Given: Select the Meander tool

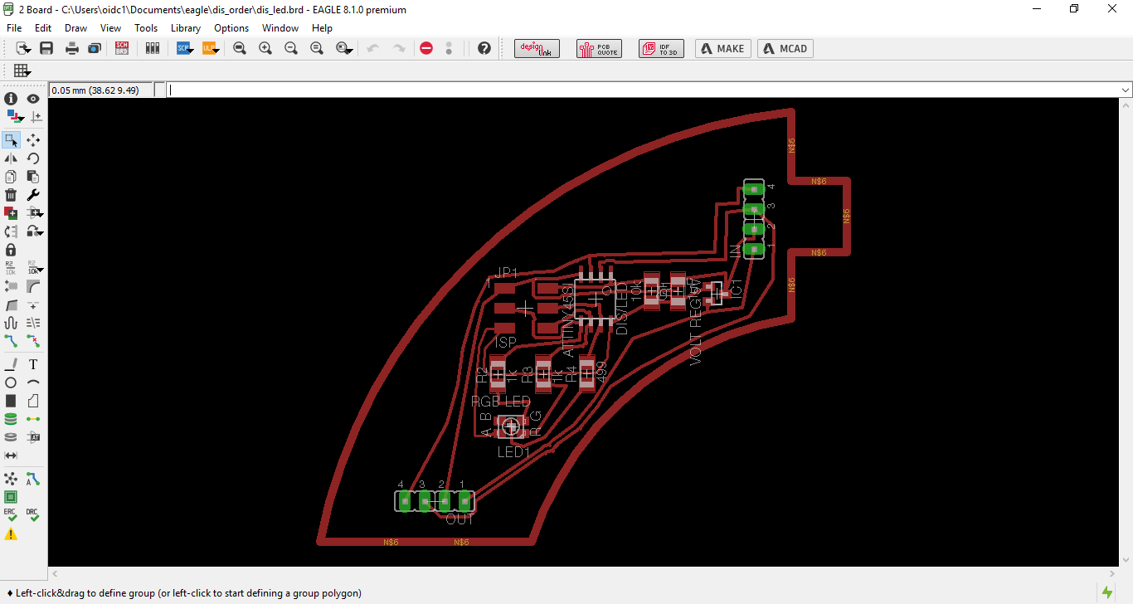Looking at the screenshot, I should coord(11,323).
